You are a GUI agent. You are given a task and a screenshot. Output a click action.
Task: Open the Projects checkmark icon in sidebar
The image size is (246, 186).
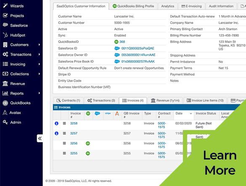point(5,16)
